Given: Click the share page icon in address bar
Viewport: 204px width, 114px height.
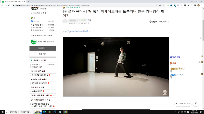Looking at the screenshot, I should coord(160,5).
